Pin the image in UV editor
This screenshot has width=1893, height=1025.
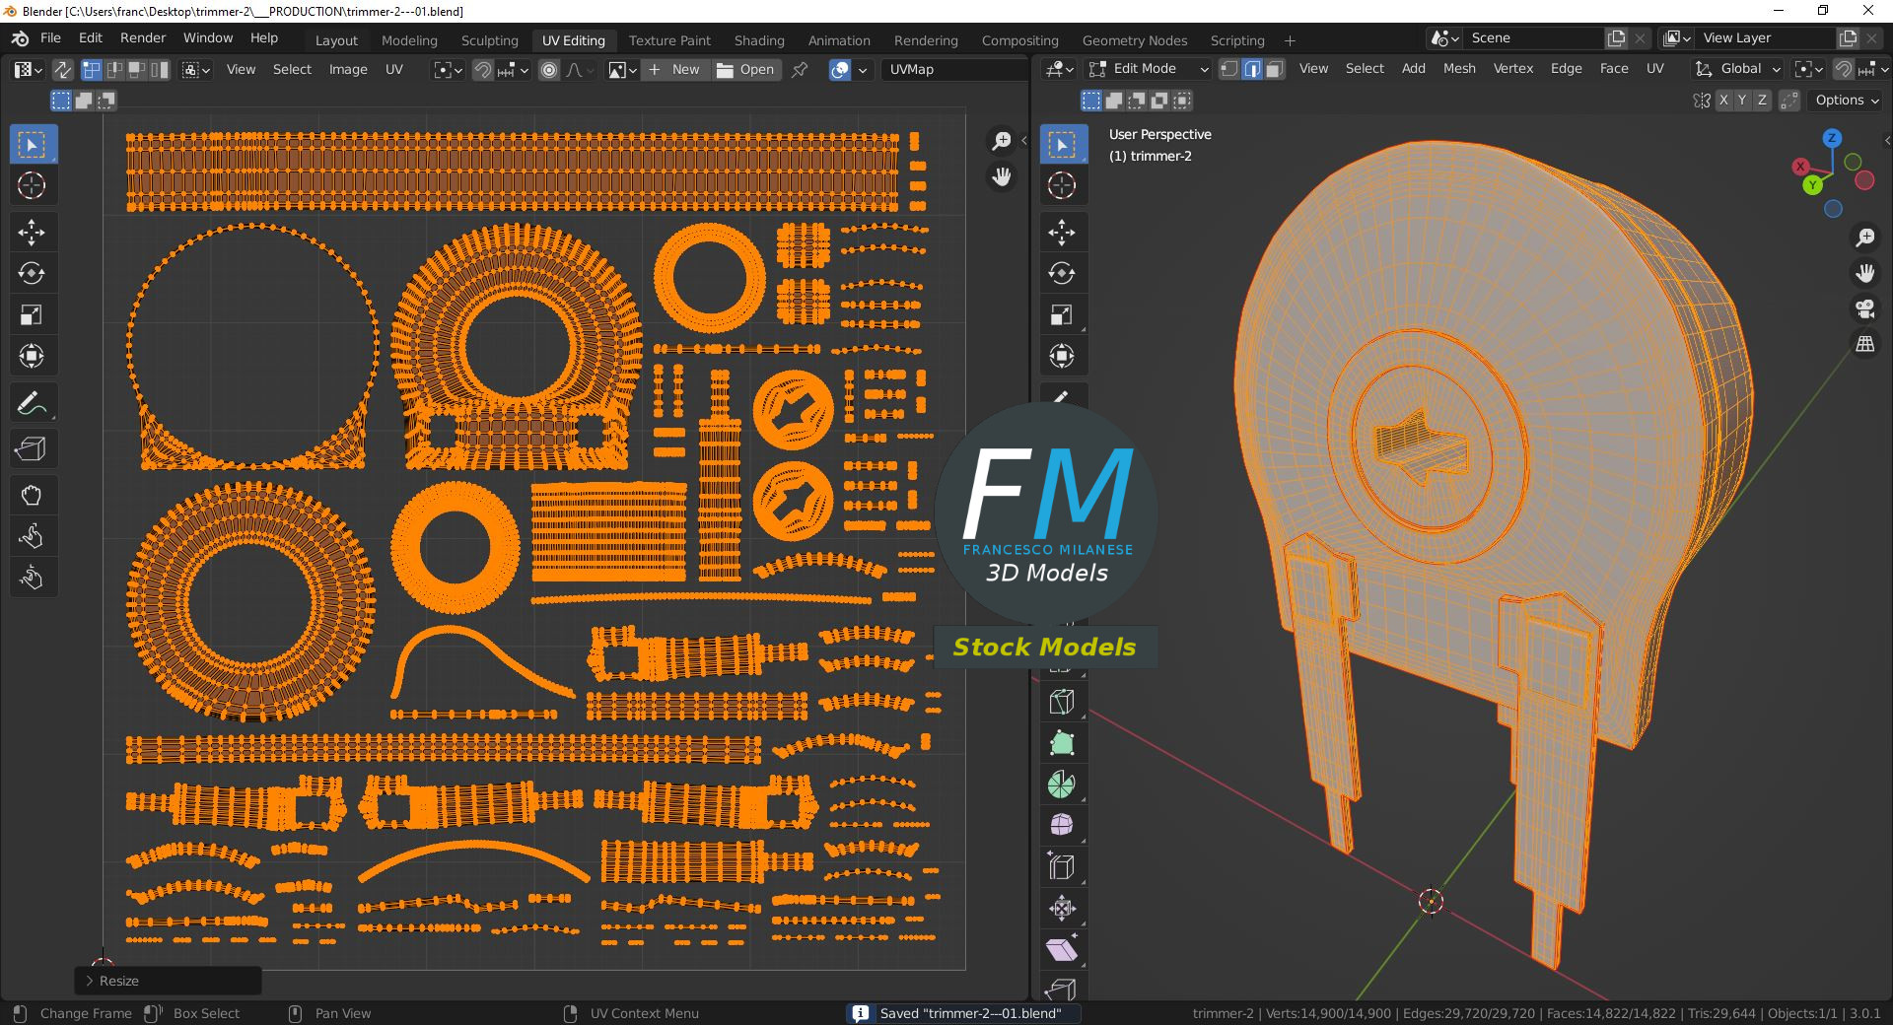(800, 70)
